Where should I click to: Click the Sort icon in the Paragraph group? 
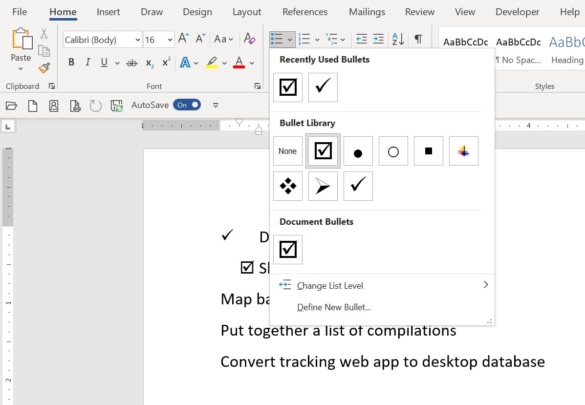397,39
